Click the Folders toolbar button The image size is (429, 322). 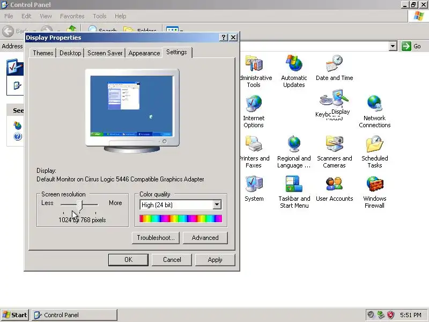pyautogui.click(x=139, y=30)
